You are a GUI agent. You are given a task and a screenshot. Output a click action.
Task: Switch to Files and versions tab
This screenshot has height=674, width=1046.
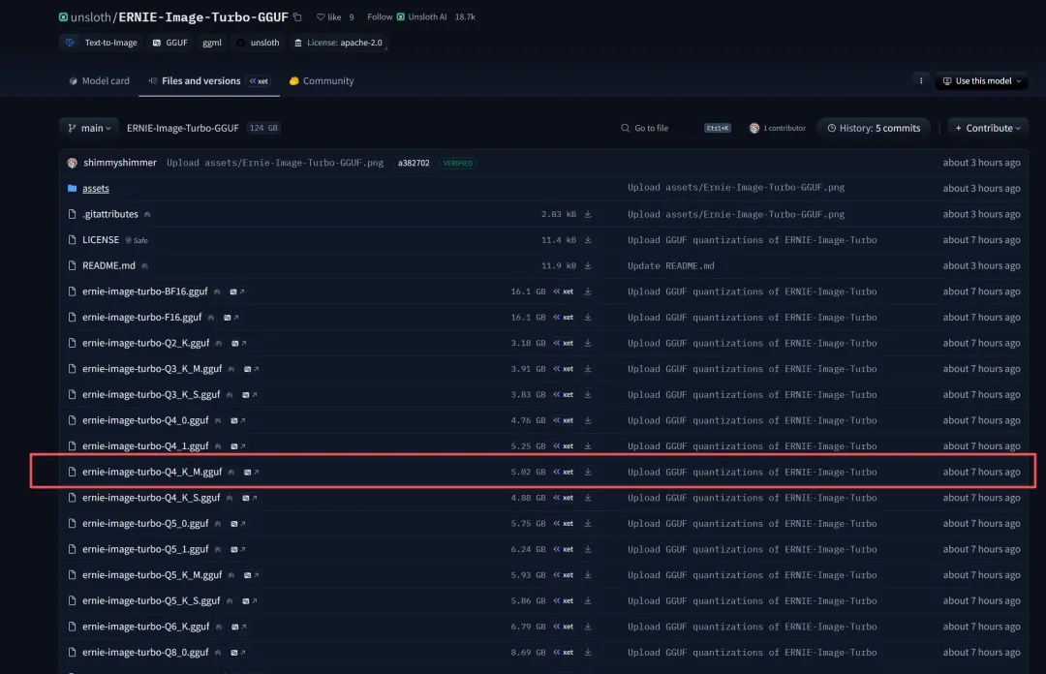click(x=209, y=80)
